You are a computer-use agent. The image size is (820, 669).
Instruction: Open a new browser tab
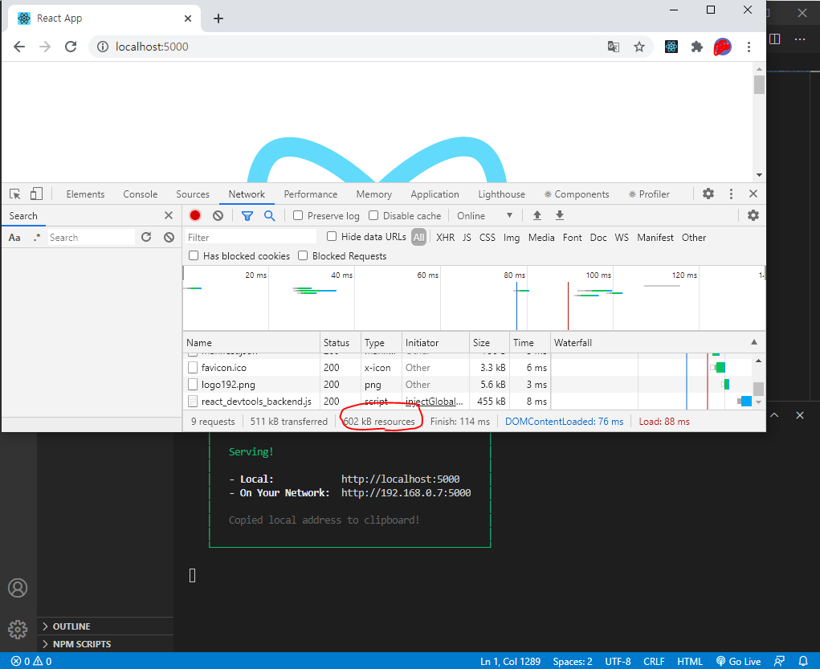[x=218, y=18]
